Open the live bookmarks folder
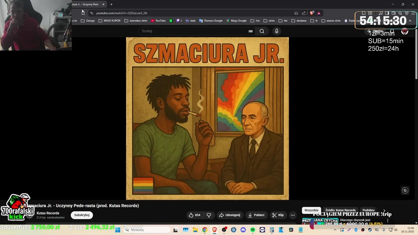 pyautogui.click(x=255, y=21)
